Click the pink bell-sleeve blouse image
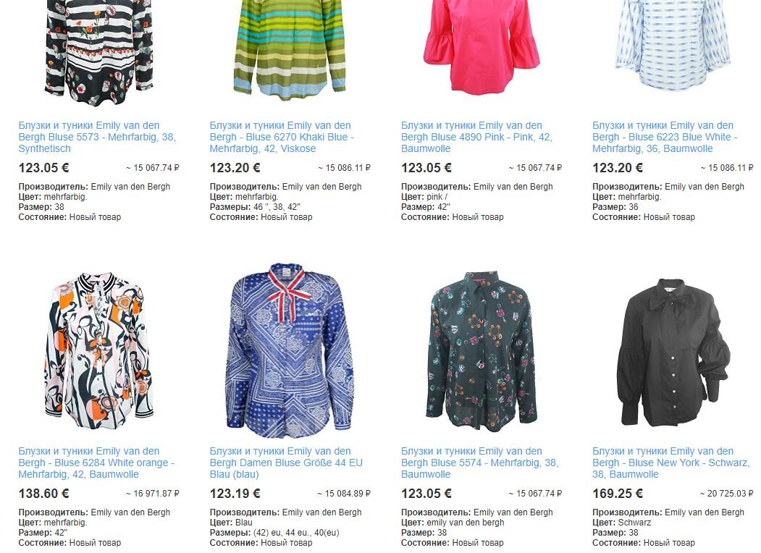The image size is (761, 553). coord(481,46)
